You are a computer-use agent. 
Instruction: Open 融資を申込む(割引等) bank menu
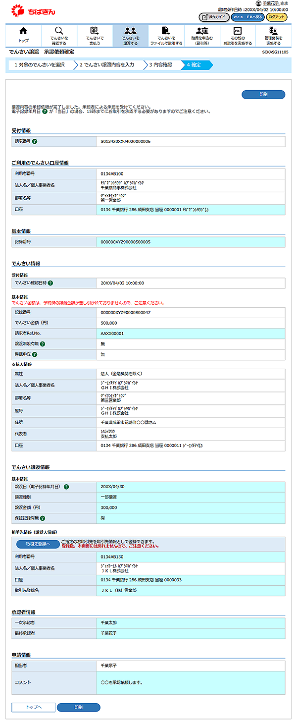[x=202, y=35]
